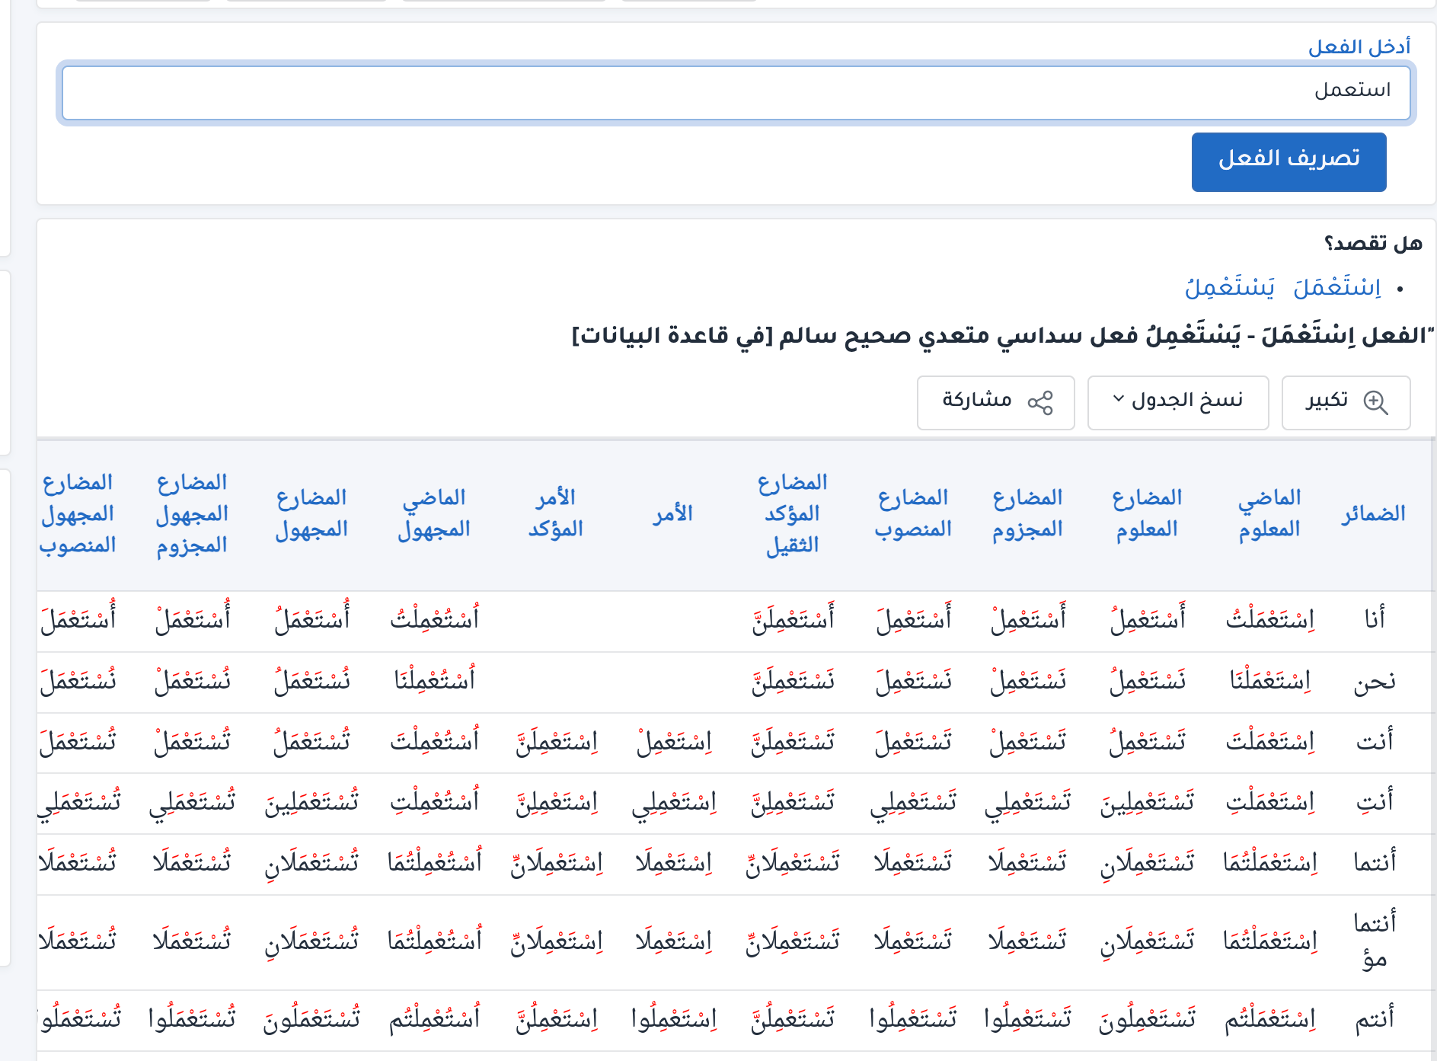Click the cell تُسْتَعْمَلِينَ in the أنتِ row
The image size is (1437, 1061).
[311, 801]
